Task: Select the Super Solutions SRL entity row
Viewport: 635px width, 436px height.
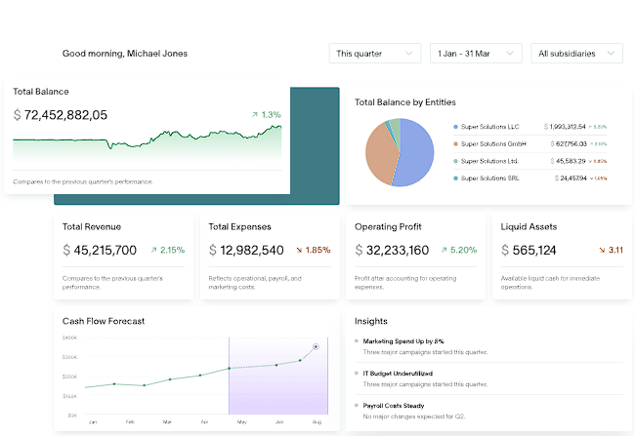Action: point(530,178)
